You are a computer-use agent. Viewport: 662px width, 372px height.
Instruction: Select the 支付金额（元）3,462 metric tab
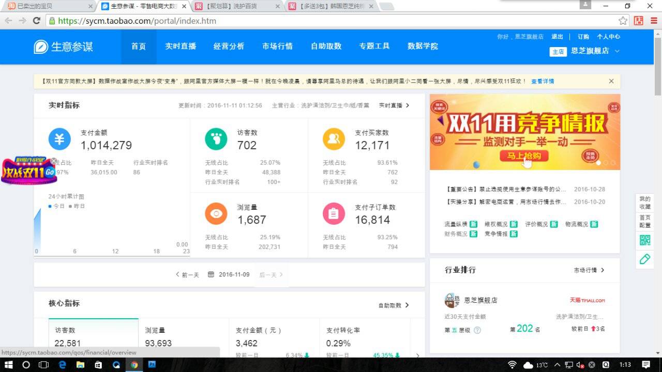coord(274,338)
